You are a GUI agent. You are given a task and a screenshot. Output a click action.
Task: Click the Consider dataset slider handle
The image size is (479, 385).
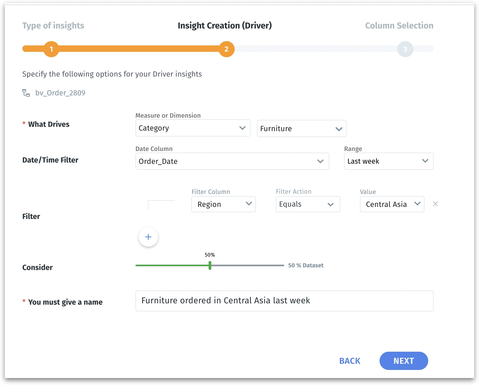pos(210,265)
